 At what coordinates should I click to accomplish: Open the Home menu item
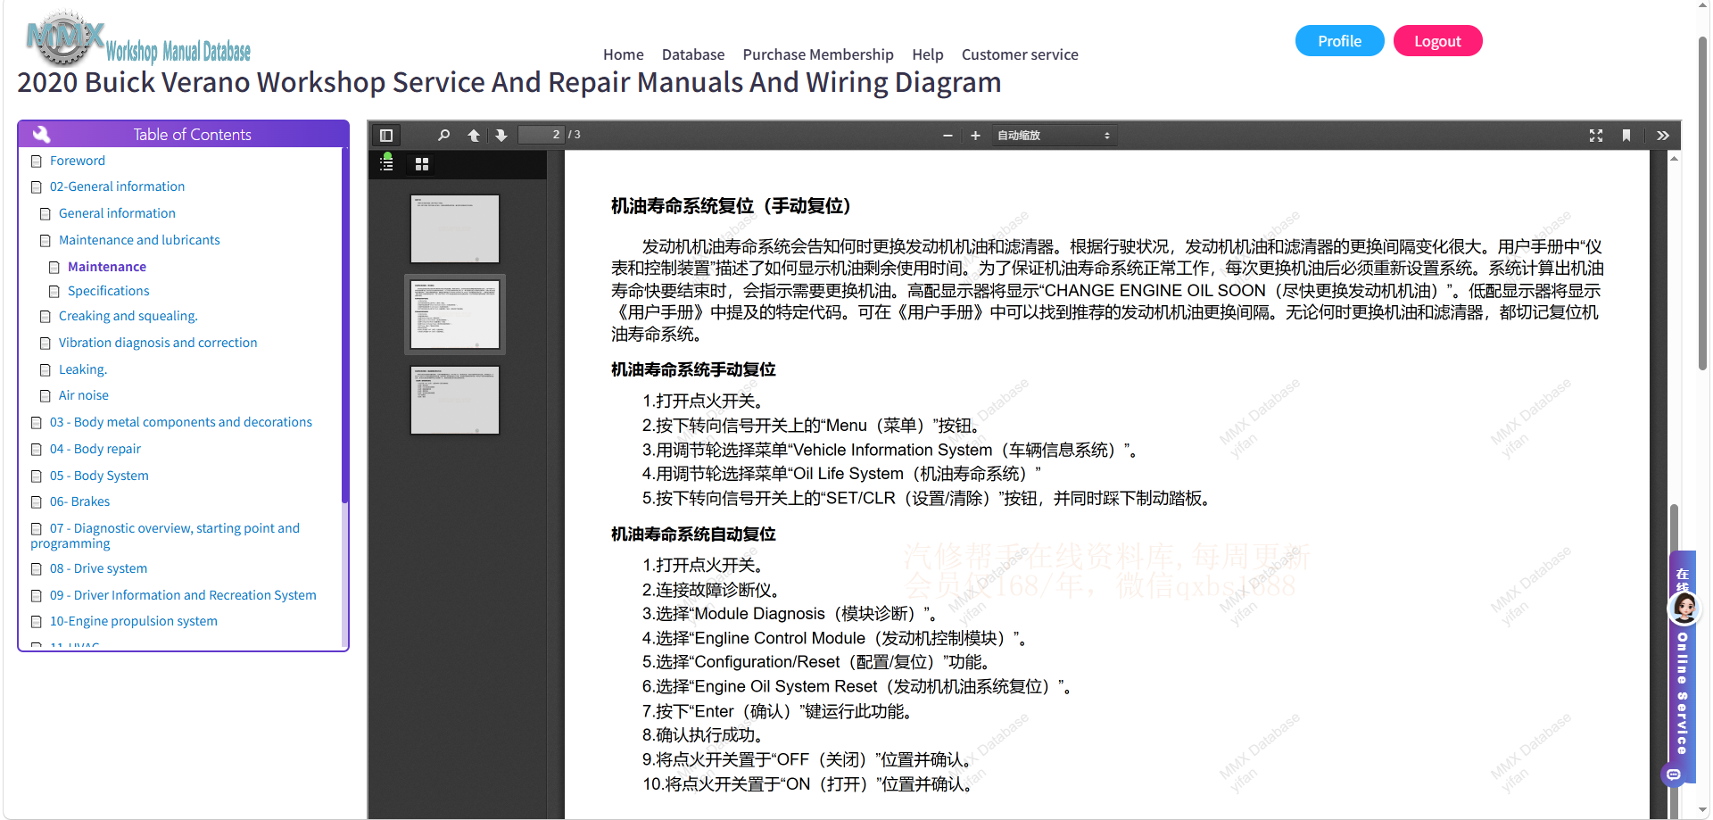coord(624,54)
